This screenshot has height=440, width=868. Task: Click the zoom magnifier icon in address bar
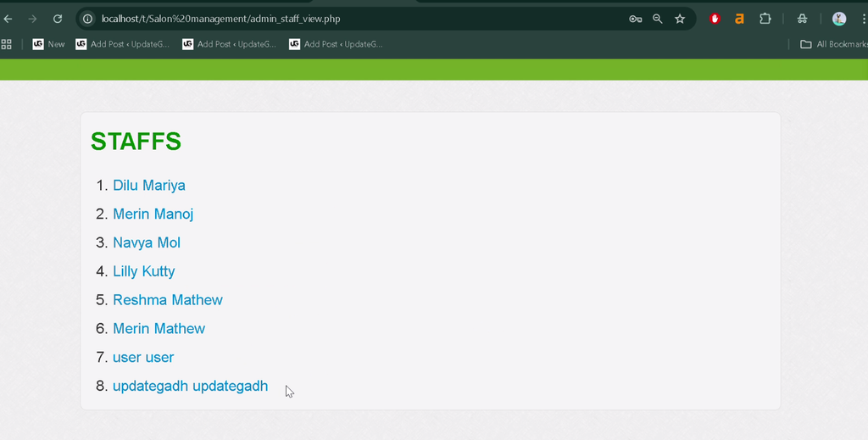click(657, 19)
